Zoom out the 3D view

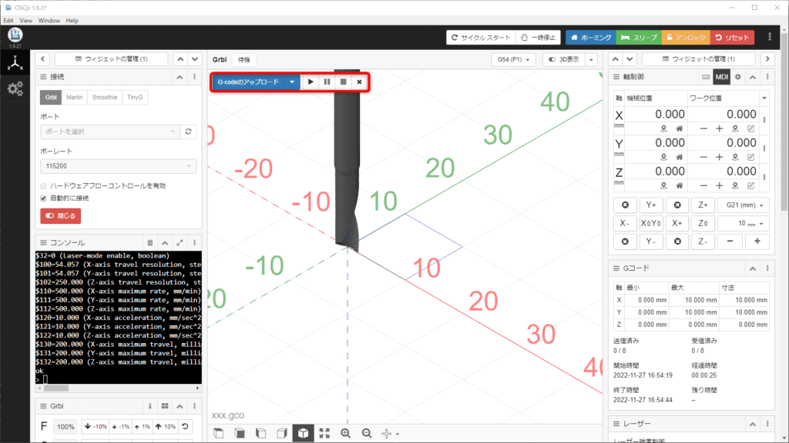367,434
